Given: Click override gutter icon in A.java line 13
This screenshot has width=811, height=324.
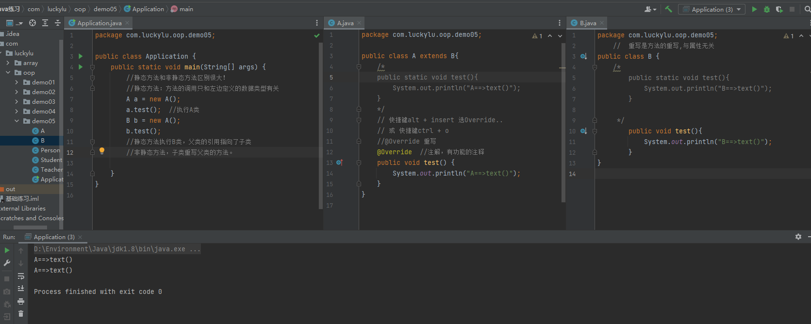Looking at the screenshot, I should [x=339, y=162].
